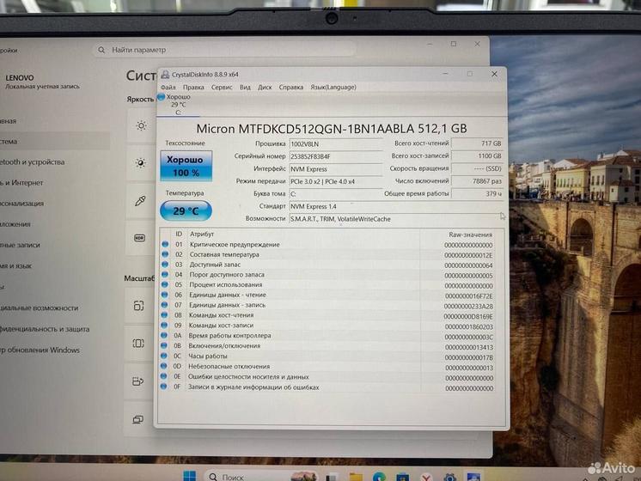The width and height of the screenshot is (641, 481).
Task: Click the magnifier icon in Settings search box
Action: pos(101,50)
